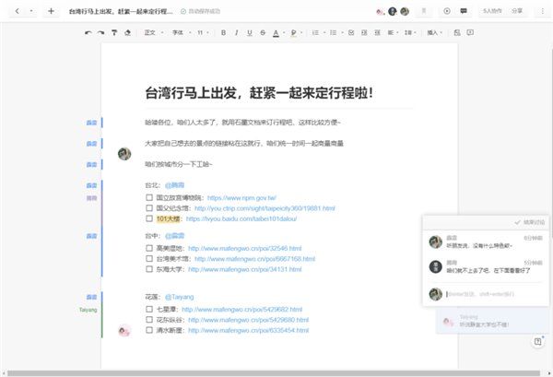
Task: Apply underline with the U icon
Action: pos(249,32)
